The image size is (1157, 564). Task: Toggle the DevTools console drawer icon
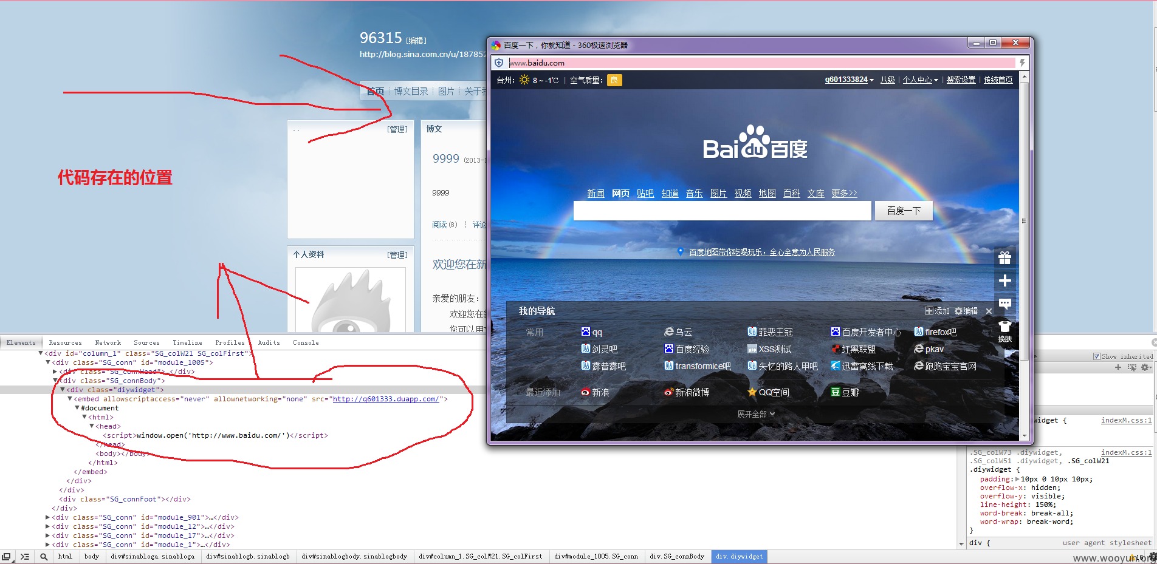point(25,556)
